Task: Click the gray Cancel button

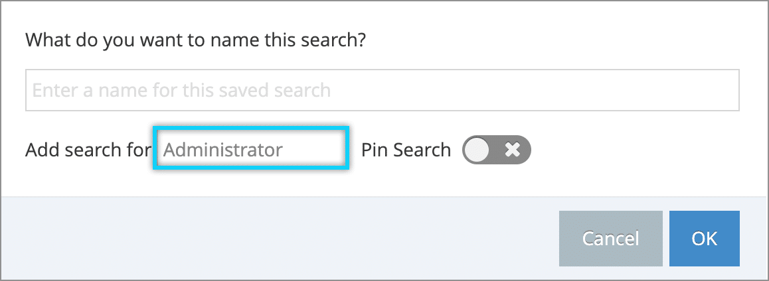Action: point(610,239)
